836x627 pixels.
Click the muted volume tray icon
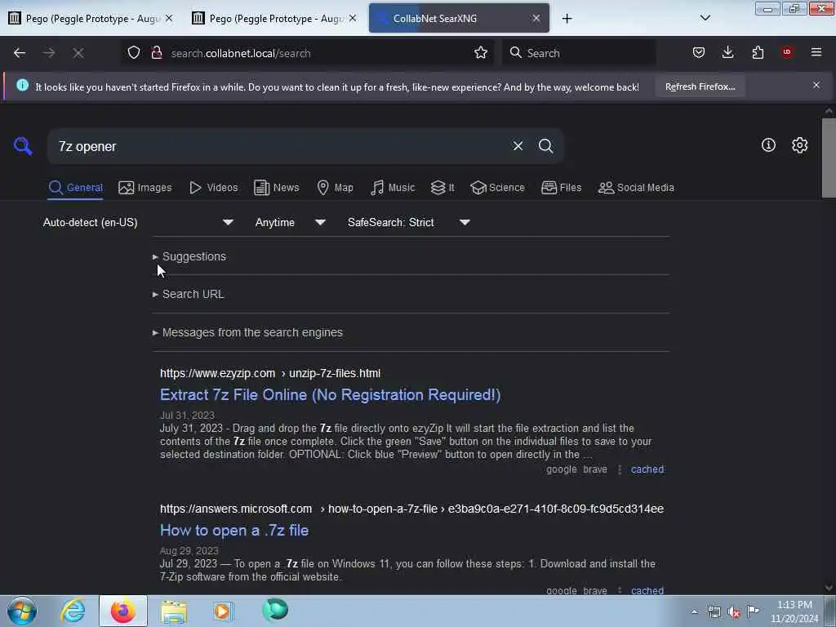point(734,611)
